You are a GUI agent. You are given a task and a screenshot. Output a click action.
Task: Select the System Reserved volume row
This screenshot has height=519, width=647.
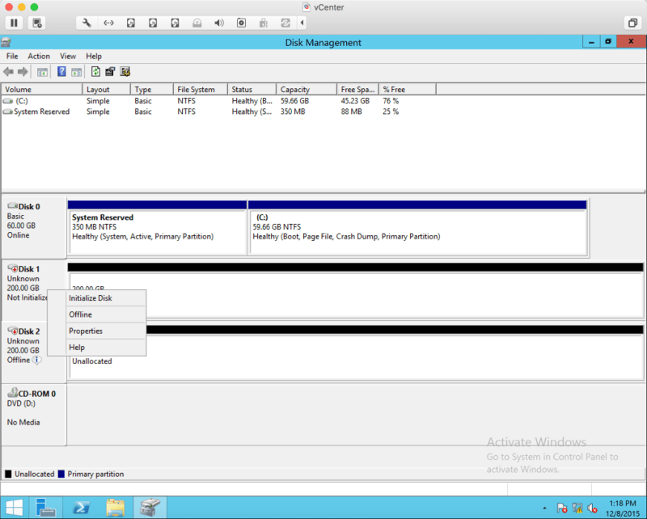click(41, 112)
